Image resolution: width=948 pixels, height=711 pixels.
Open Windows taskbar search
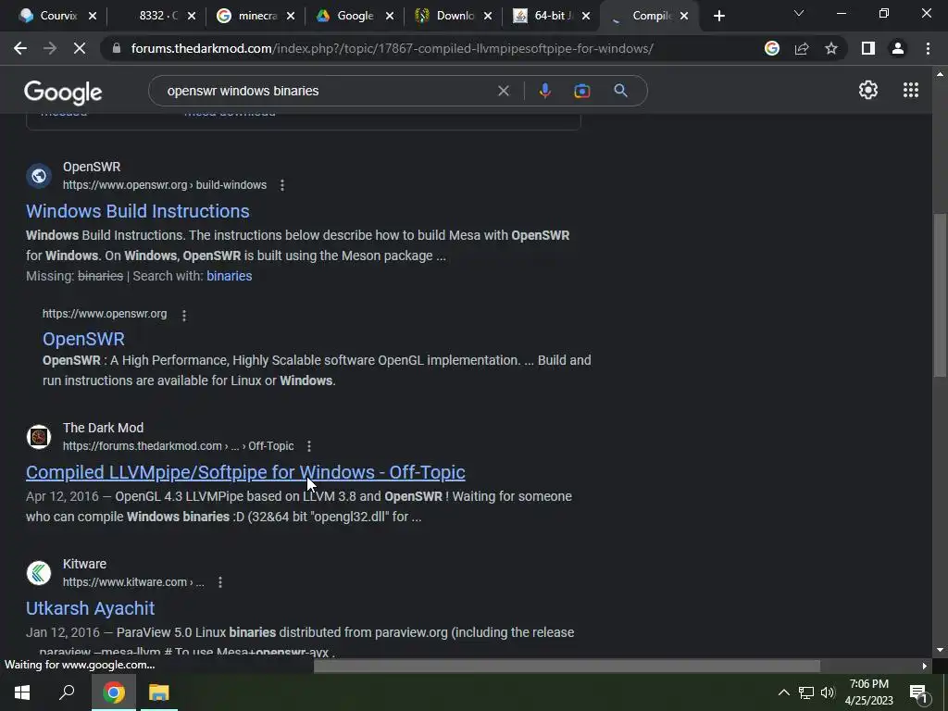[x=67, y=692]
